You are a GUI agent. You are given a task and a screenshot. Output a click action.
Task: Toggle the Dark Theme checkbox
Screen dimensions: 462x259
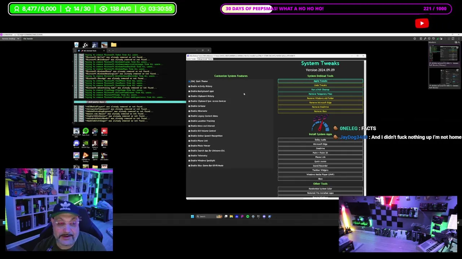(189, 81)
